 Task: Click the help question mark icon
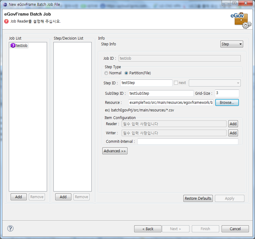(x=10, y=228)
